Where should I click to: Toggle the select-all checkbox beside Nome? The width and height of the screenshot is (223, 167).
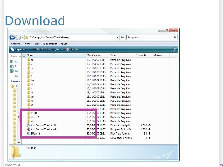coord(24,55)
